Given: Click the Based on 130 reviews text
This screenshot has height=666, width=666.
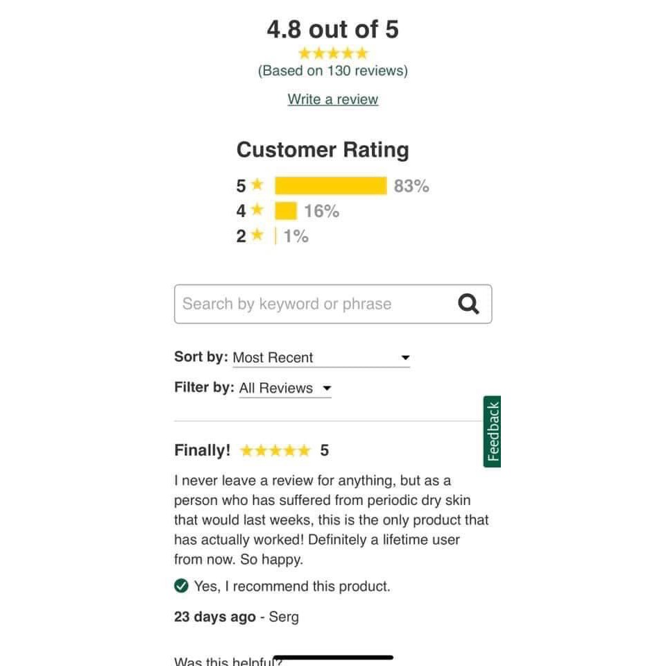Looking at the screenshot, I should tap(333, 71).
